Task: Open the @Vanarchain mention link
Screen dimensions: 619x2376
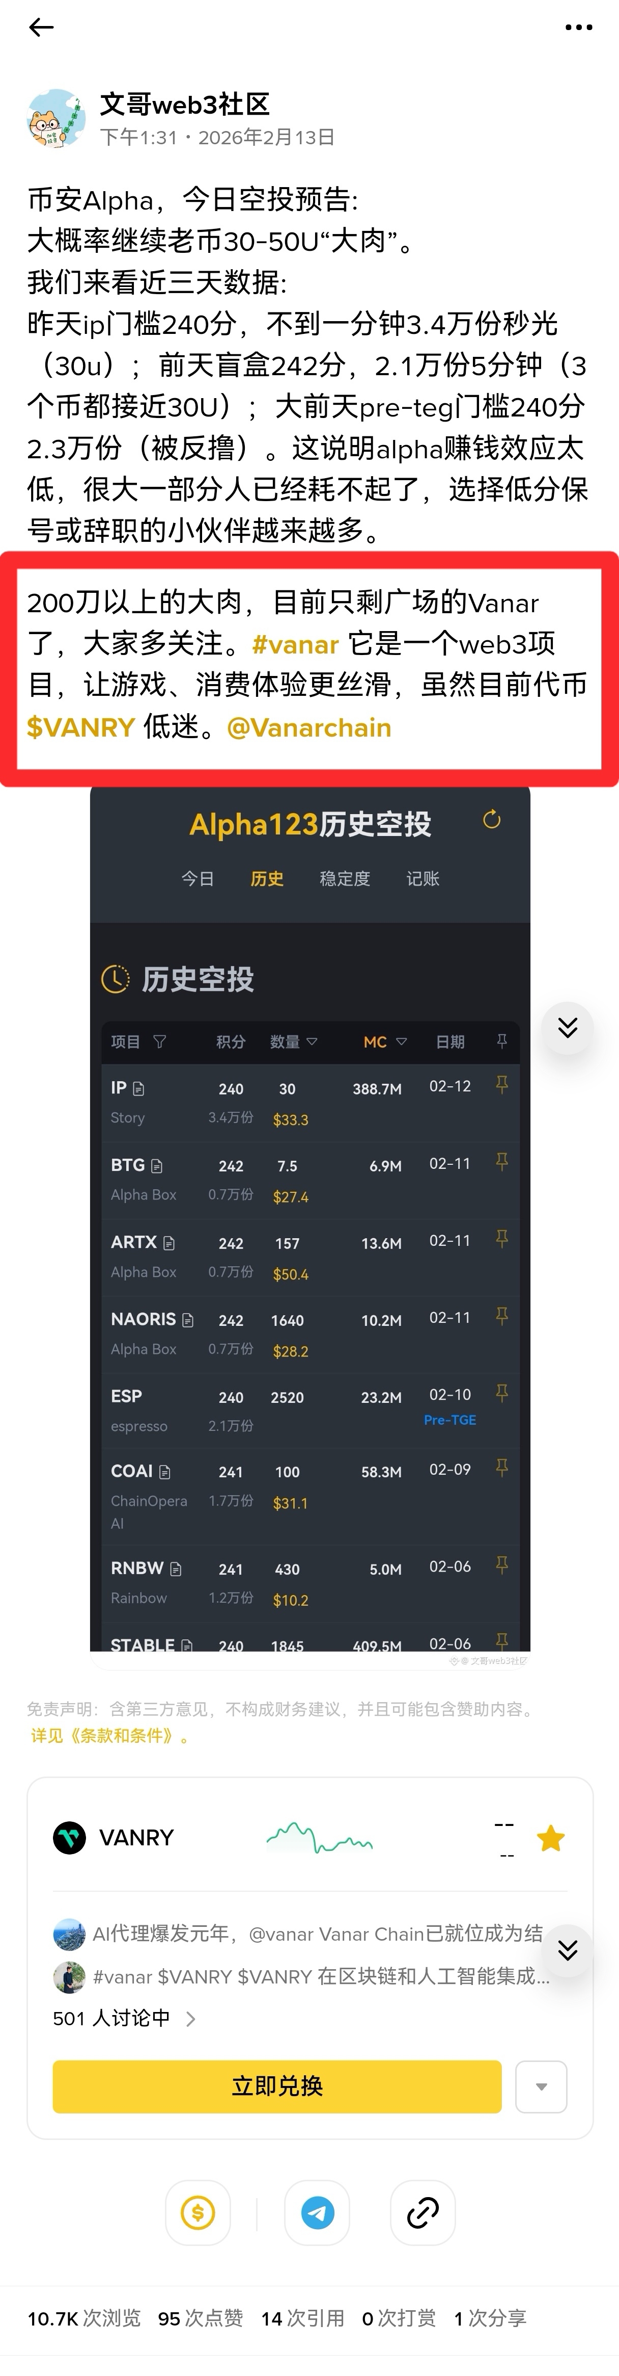Action: (308, 728)
